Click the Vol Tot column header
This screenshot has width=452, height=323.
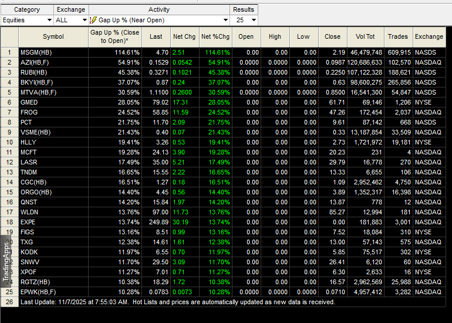[x=366, y=37]
